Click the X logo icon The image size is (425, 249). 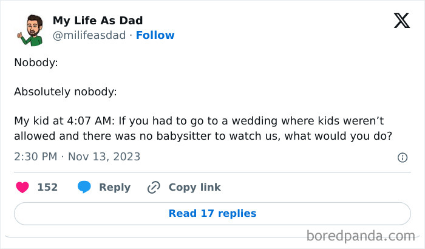pos(401,21)
